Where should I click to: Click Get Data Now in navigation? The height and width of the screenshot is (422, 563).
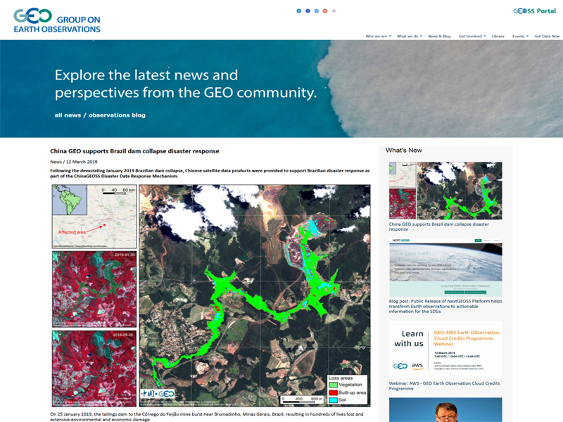[x=547, y=36]
